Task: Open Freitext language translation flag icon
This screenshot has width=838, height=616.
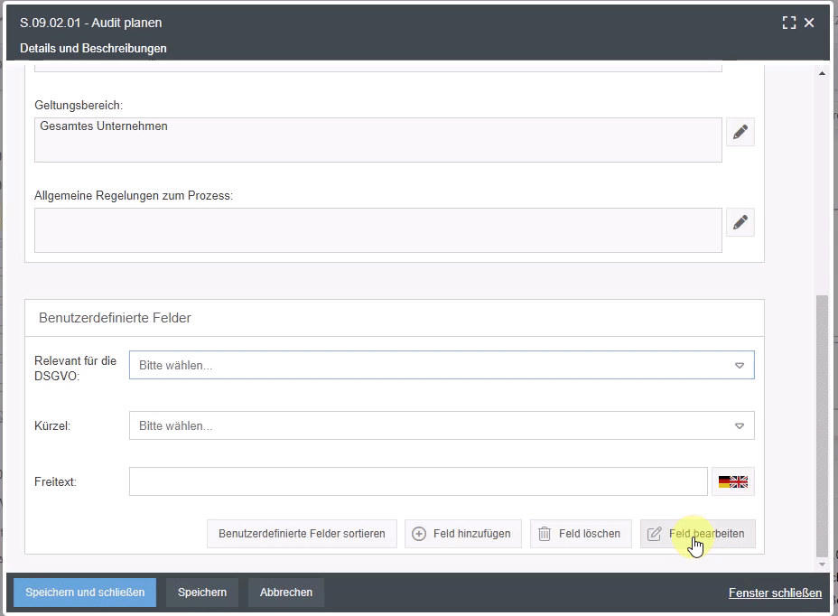Action: pos(733,482)
